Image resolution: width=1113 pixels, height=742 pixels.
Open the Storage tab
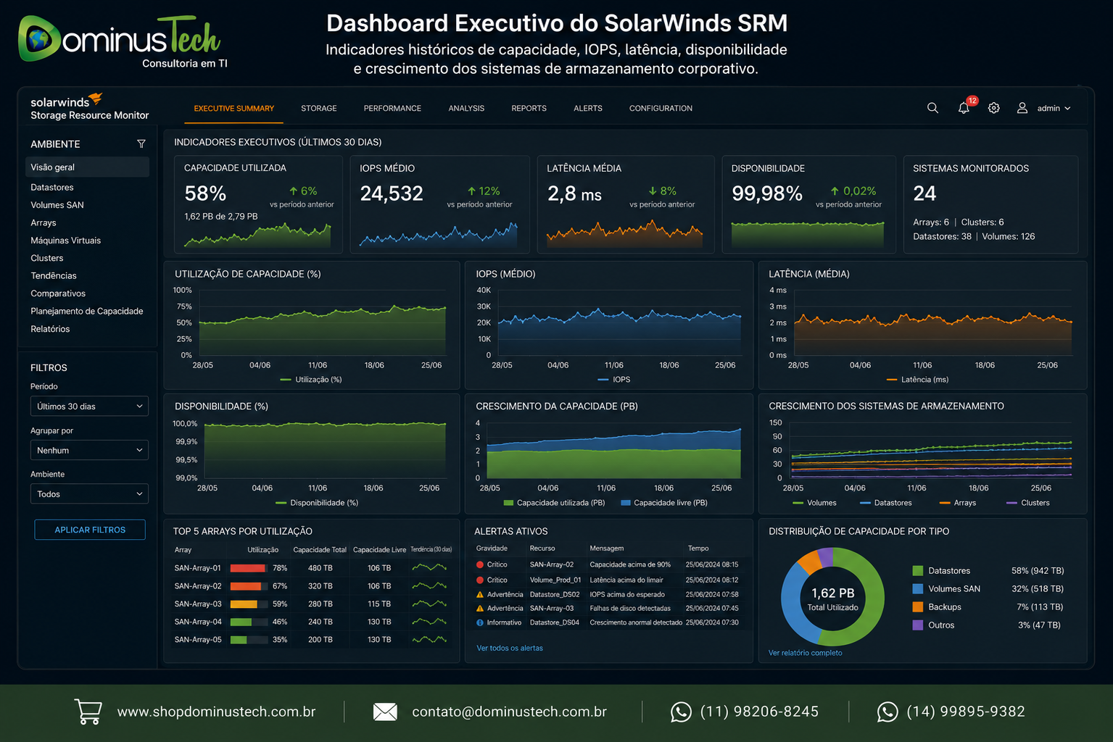point(319,109)
